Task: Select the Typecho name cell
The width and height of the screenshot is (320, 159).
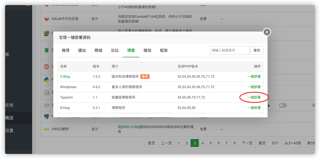Action: pos(66,97)
